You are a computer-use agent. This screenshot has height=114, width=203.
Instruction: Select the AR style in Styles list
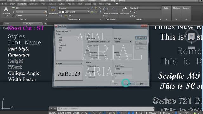click(60, 37)
